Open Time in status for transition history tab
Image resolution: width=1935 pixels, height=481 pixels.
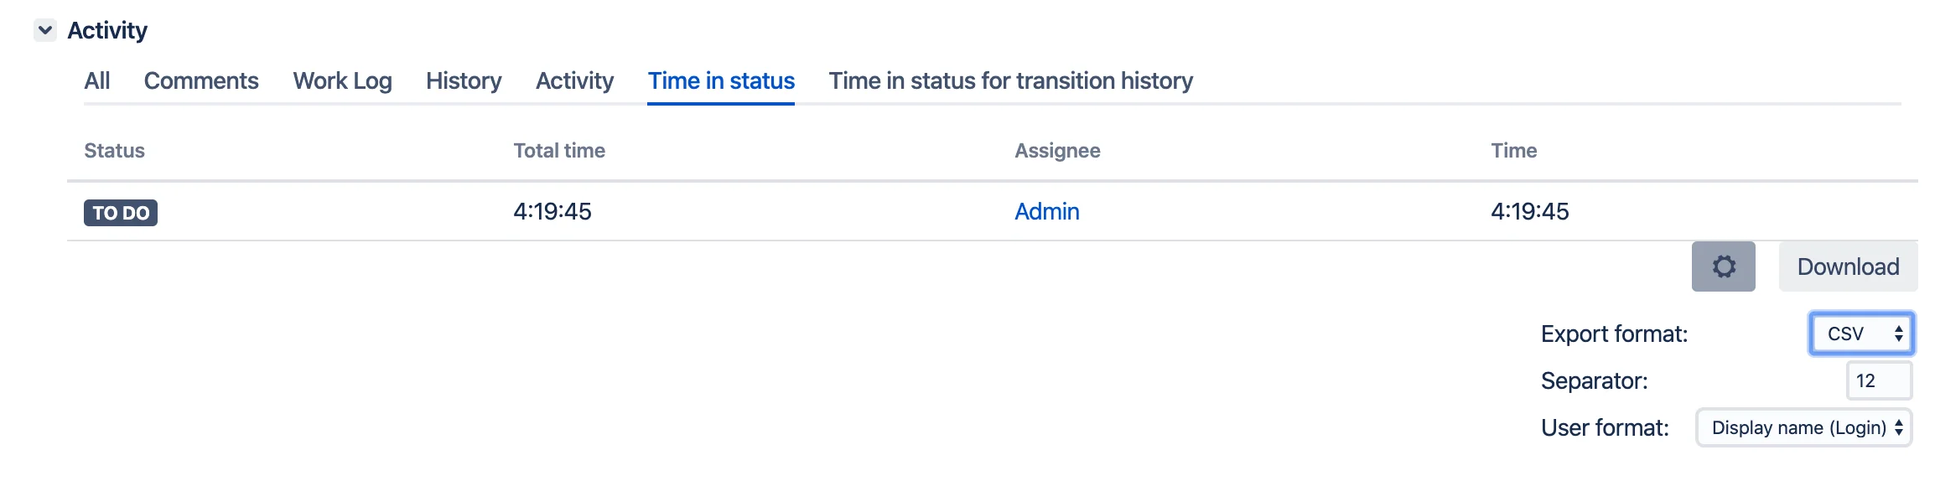click(x=1011, y=80)
